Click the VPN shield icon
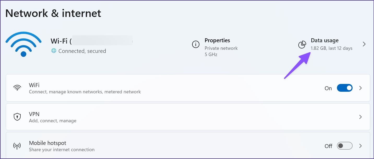The width and height of the screenshot is (374, 159). point(17,117)
